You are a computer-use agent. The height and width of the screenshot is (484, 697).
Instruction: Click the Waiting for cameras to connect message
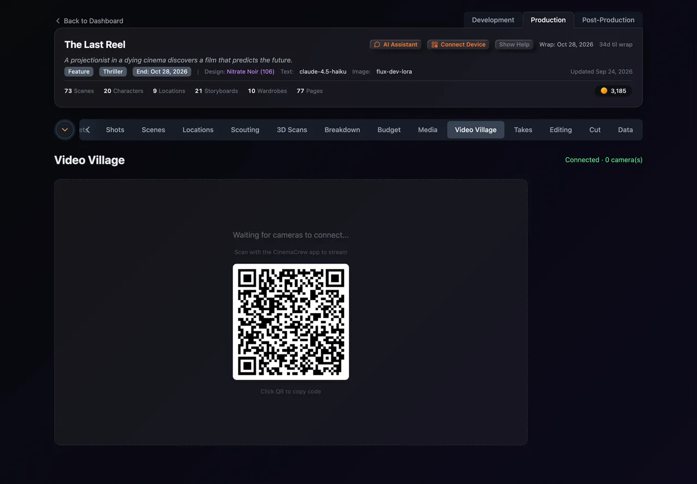pyautogui.click(x=291, y=235)
